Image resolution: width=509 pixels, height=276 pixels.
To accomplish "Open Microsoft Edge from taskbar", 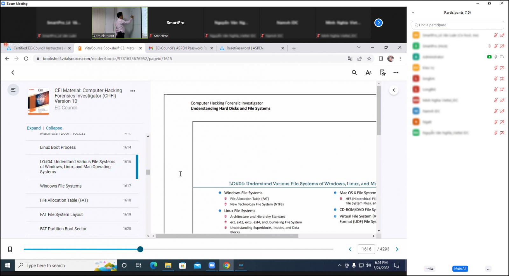I will (x=153, y=266).
